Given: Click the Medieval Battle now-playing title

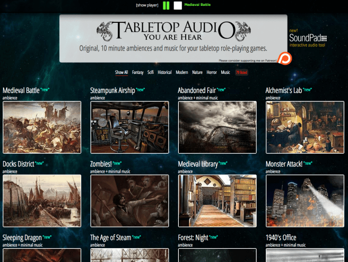Looking at the screenshot, I should (196, 5).
